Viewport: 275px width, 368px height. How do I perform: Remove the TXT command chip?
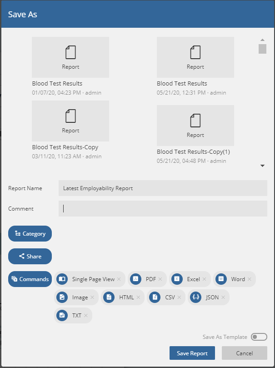tap(85, 315)
